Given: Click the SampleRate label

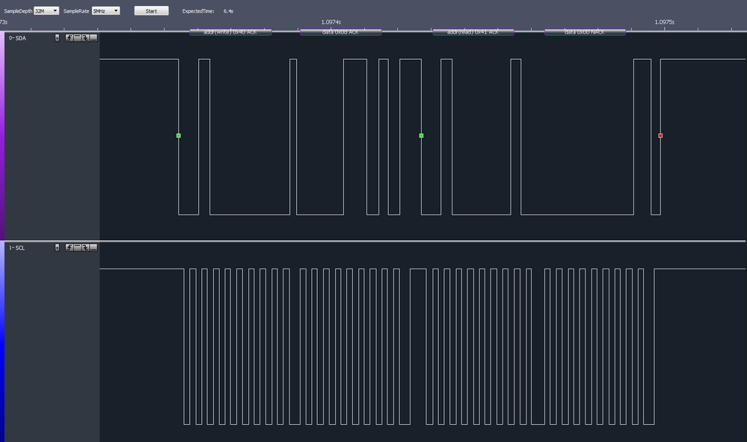Looking at the screenshot, I should tap(76, 11).
